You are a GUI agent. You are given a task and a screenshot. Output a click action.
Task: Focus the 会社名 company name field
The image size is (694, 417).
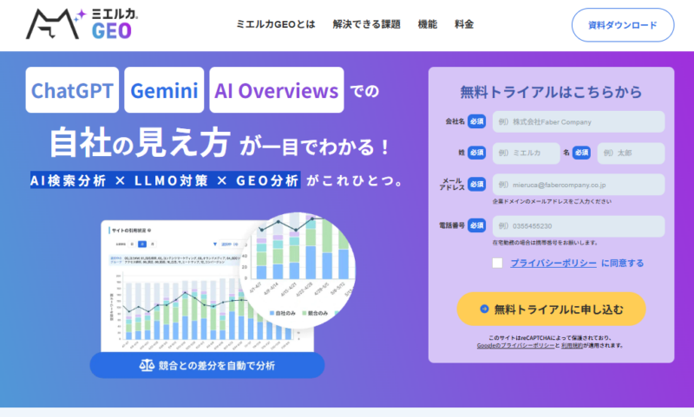(x=578, y=121)
